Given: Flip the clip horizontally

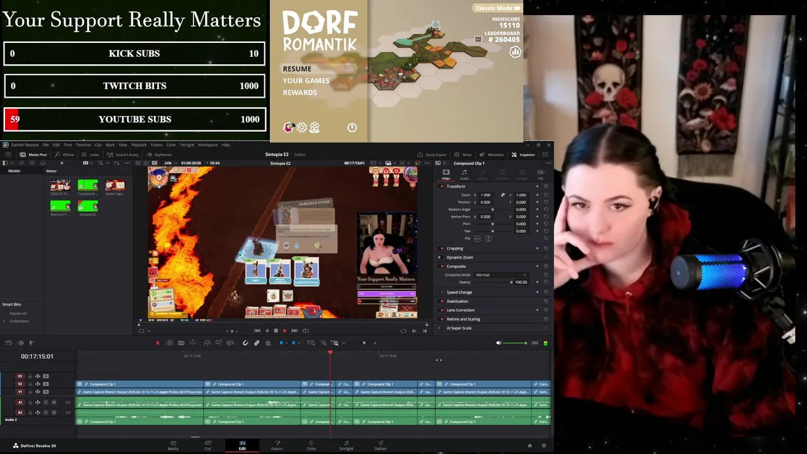Looking at the screenshot, I should (477, 238).
